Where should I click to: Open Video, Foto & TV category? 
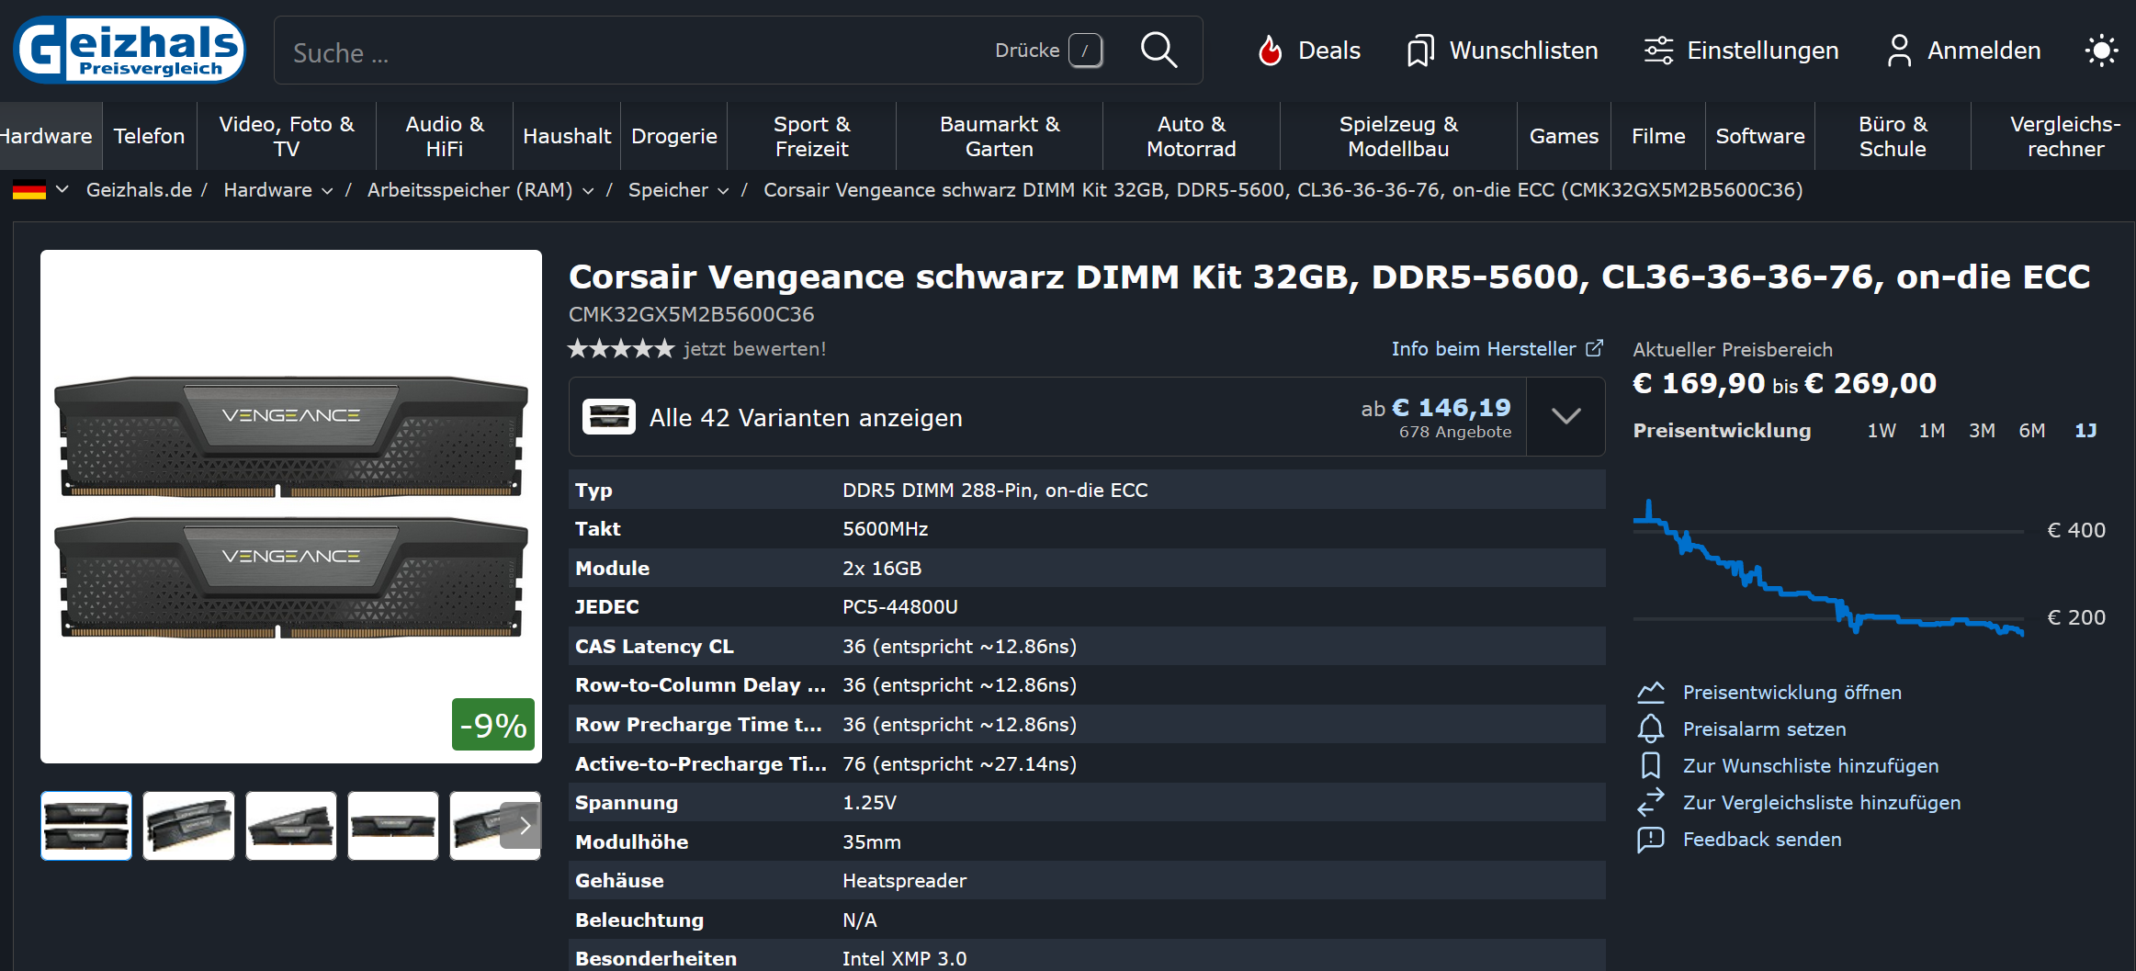[287, 136]
